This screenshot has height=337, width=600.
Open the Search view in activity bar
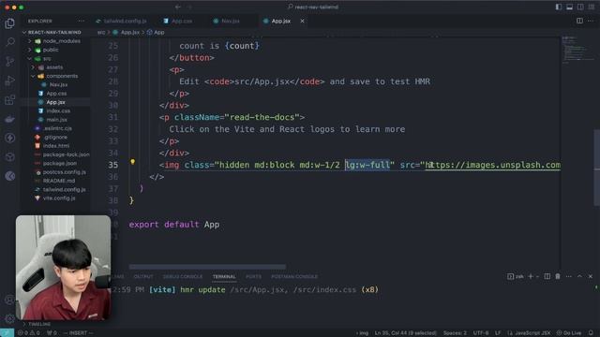tap(10, 42)
